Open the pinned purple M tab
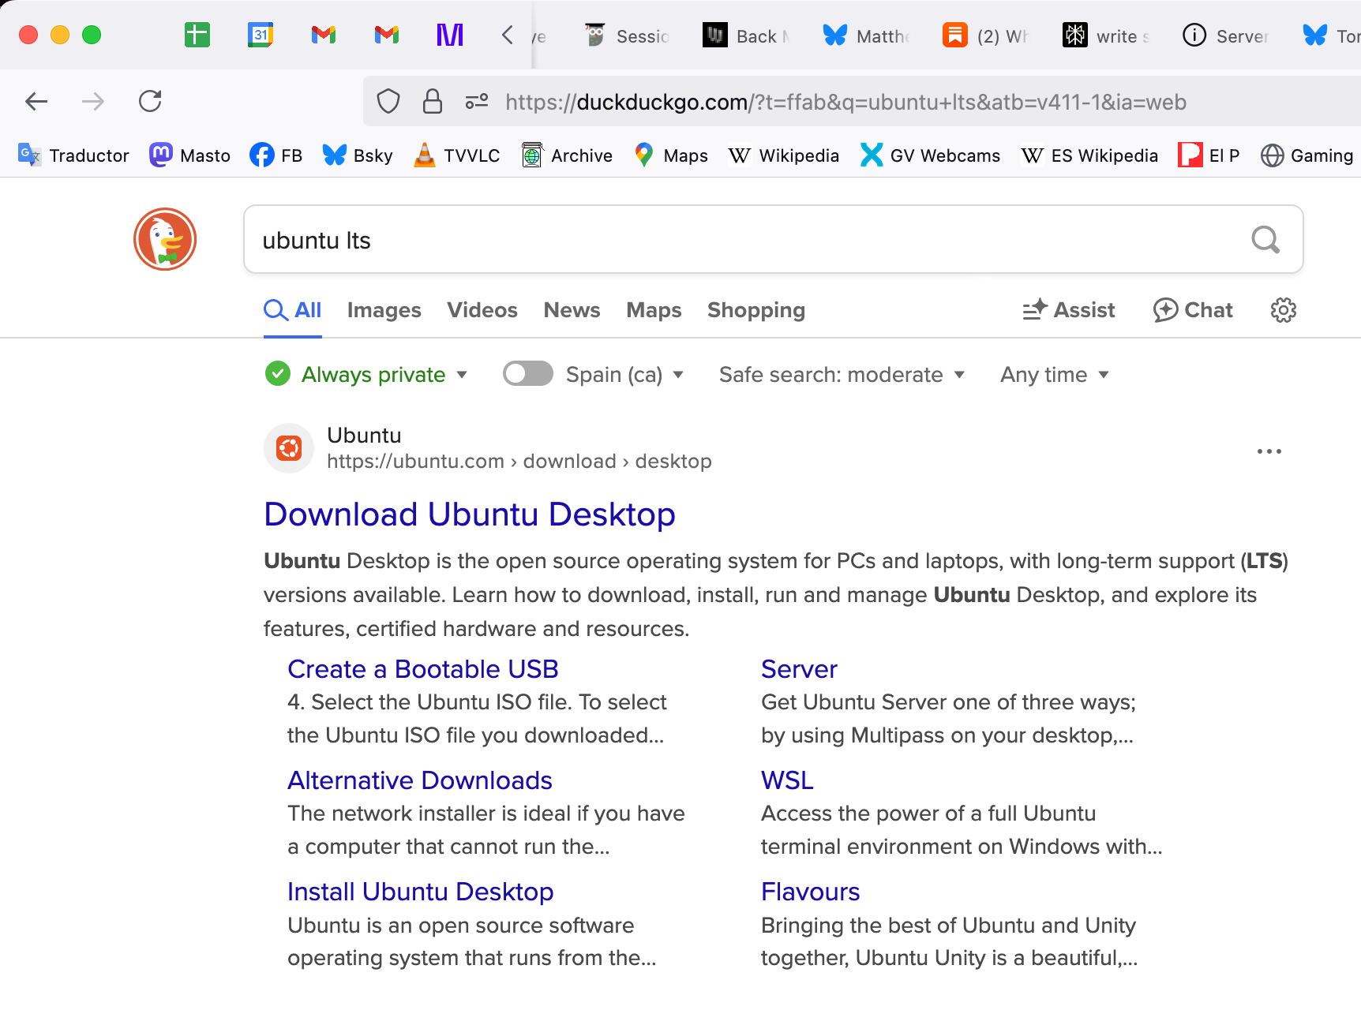 (x=450, y=35)
